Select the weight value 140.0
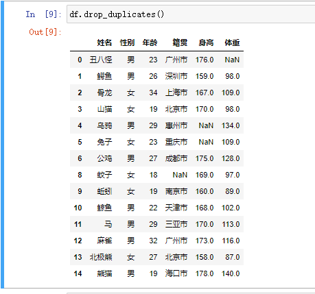This screenshot has height=294, width=315. click(231, 273)
